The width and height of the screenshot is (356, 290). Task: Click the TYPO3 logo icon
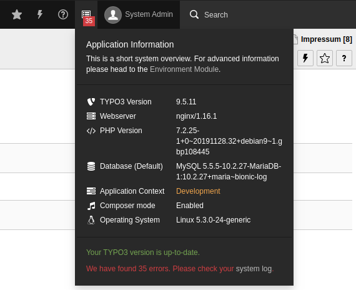coord(91,102)
